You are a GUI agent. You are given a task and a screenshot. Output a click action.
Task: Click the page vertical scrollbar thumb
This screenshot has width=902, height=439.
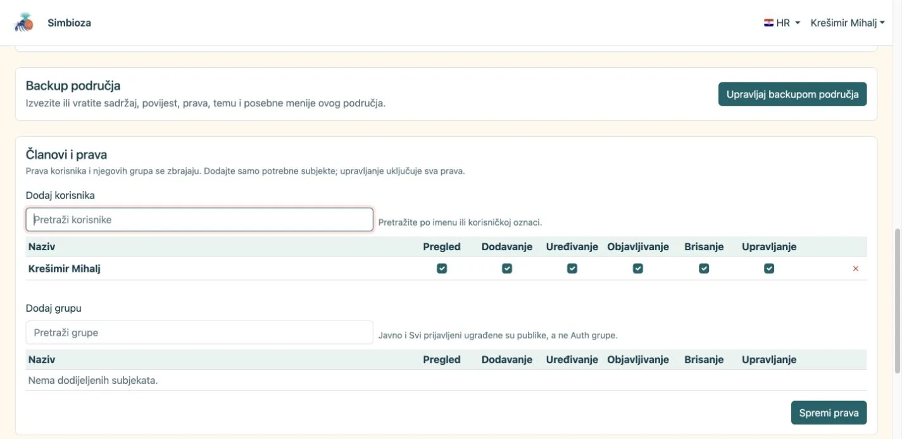[897, 301]
